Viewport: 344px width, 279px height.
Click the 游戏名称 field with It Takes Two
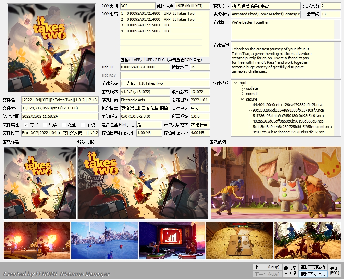[165, 83]
